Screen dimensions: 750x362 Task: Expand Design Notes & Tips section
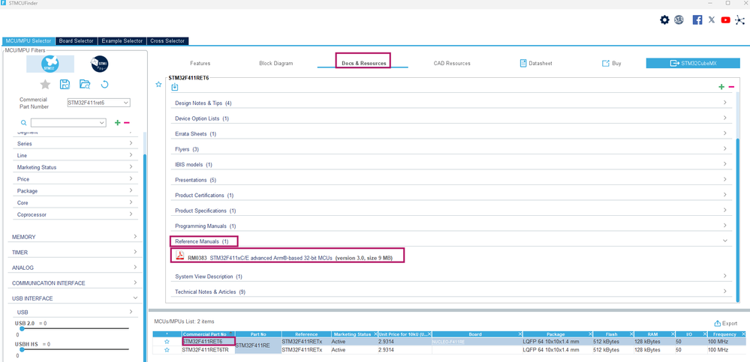click(x=725, y=103)
